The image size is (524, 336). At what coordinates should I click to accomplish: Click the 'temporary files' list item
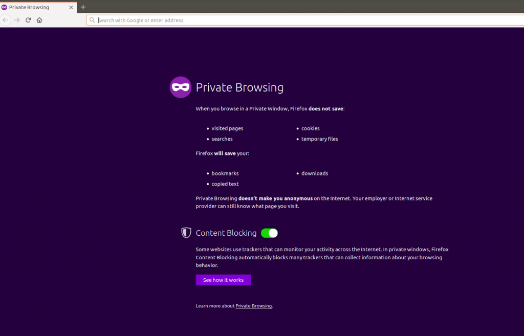(x=319, y=139)
